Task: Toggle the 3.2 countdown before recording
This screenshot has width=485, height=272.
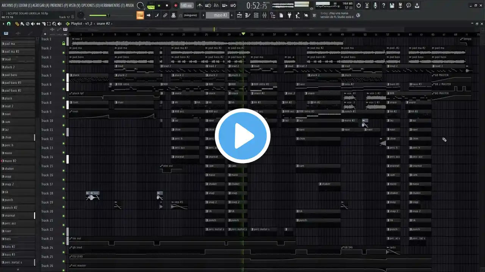Action: click(x=216, y=5)
